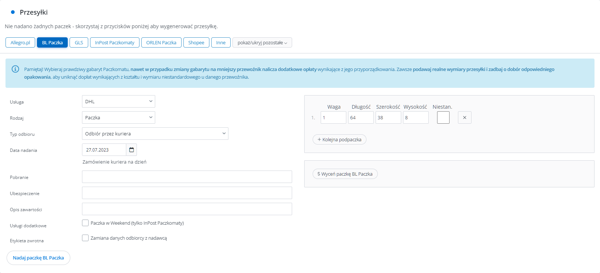Image resolution: width=600 pixels, height=273 pixels.
Task: Toggle the Niestan. checkbox
Action: pyautogui.click(x=443, y=117)
